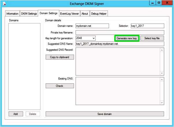Click the 'Existing DNS:' label
The image size is (174, 127).
[x=66, y=79]
